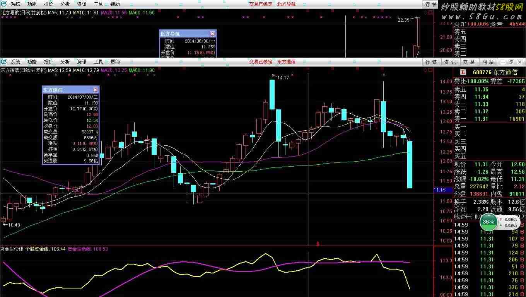The image size is (526, 297).
Task: Click the 东方通信 title link in toolbar center
Action: coord(286,62)
